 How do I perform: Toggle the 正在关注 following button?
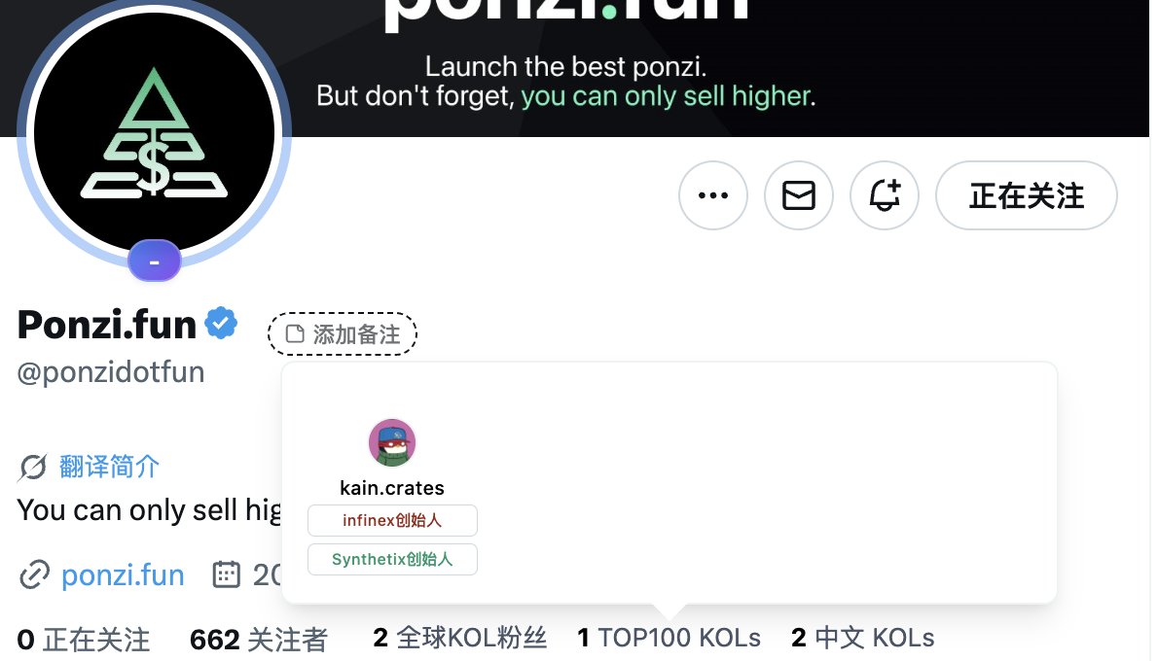tap(1026, 195)
